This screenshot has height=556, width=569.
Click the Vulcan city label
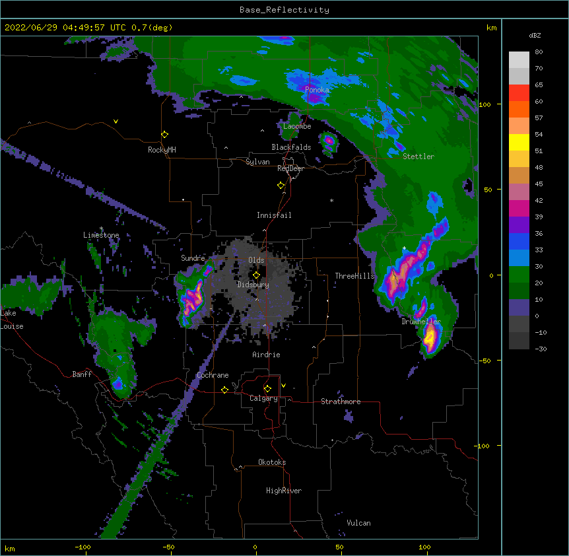click(358, 523)
